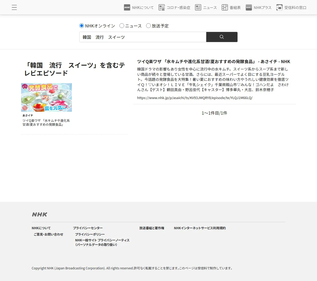Click the 受信料の窓口 icon
Viewport: 317px width, 281px height.
coord(279,7)
